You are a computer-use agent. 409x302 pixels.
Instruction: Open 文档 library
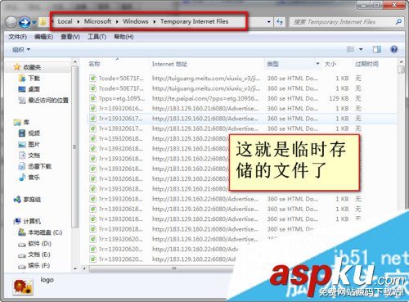coord(29,156)
